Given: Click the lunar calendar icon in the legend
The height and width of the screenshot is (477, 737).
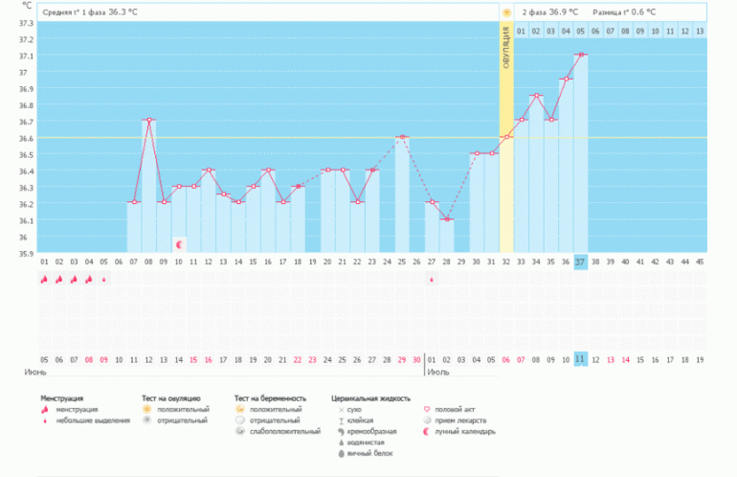Looking at the screenshot, I should (x=427, y=432).
